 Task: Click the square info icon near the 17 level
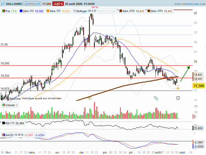(178, 98)
